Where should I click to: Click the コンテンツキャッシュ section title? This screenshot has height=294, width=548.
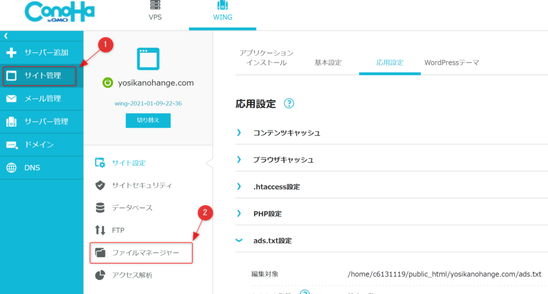click(x=287, y=133)
